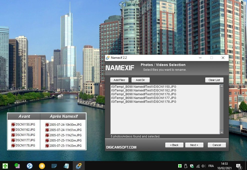Image resolution: width=247 pixels, height=170 pixels.
Task: Open the Wi-Fi network tray icon
Action: tap(198, 166)
